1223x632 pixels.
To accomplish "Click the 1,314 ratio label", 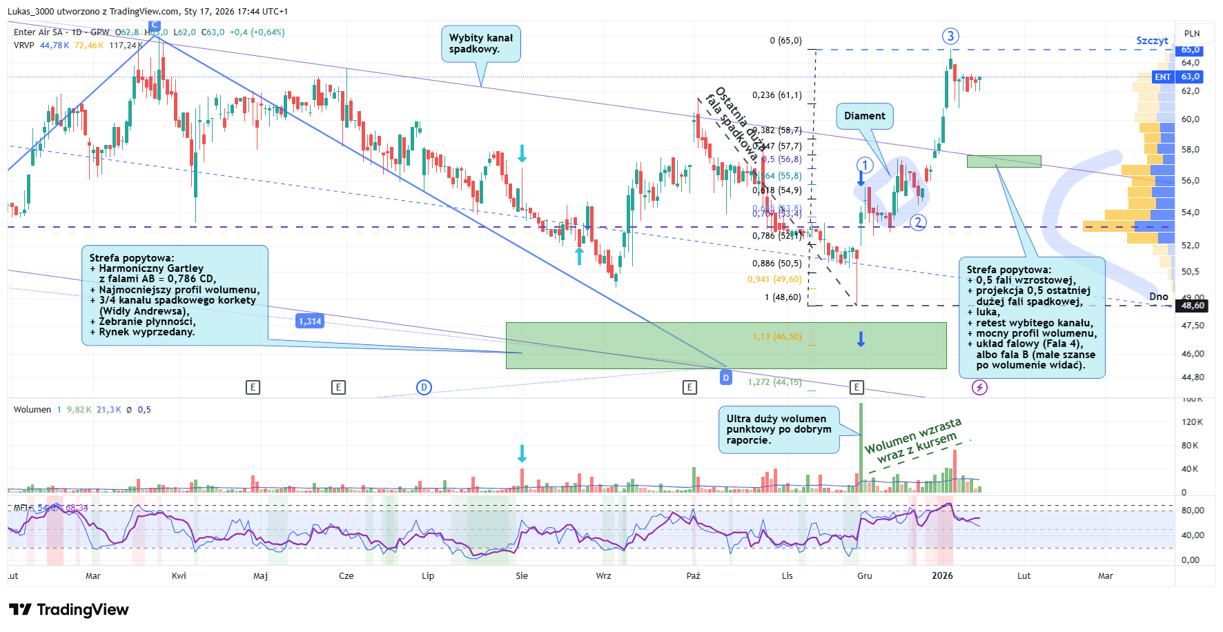I will pyautogui.click(x=310, y=322).
